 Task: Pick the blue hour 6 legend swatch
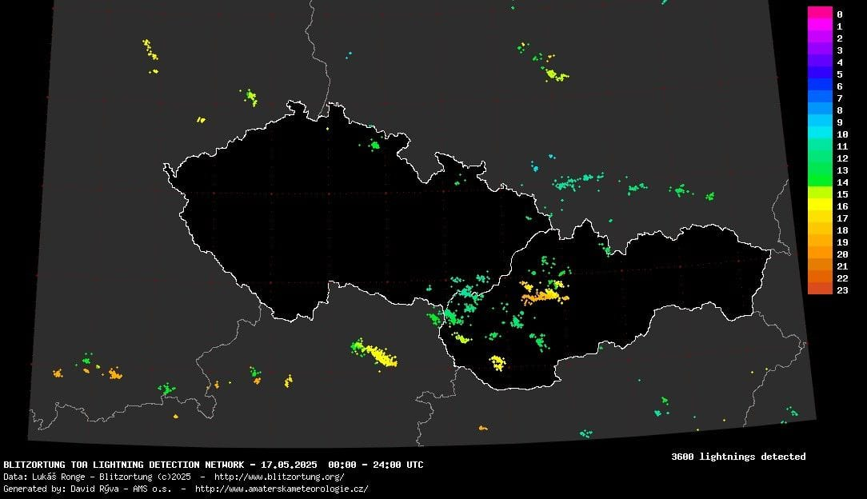click(x=820, y=86)
